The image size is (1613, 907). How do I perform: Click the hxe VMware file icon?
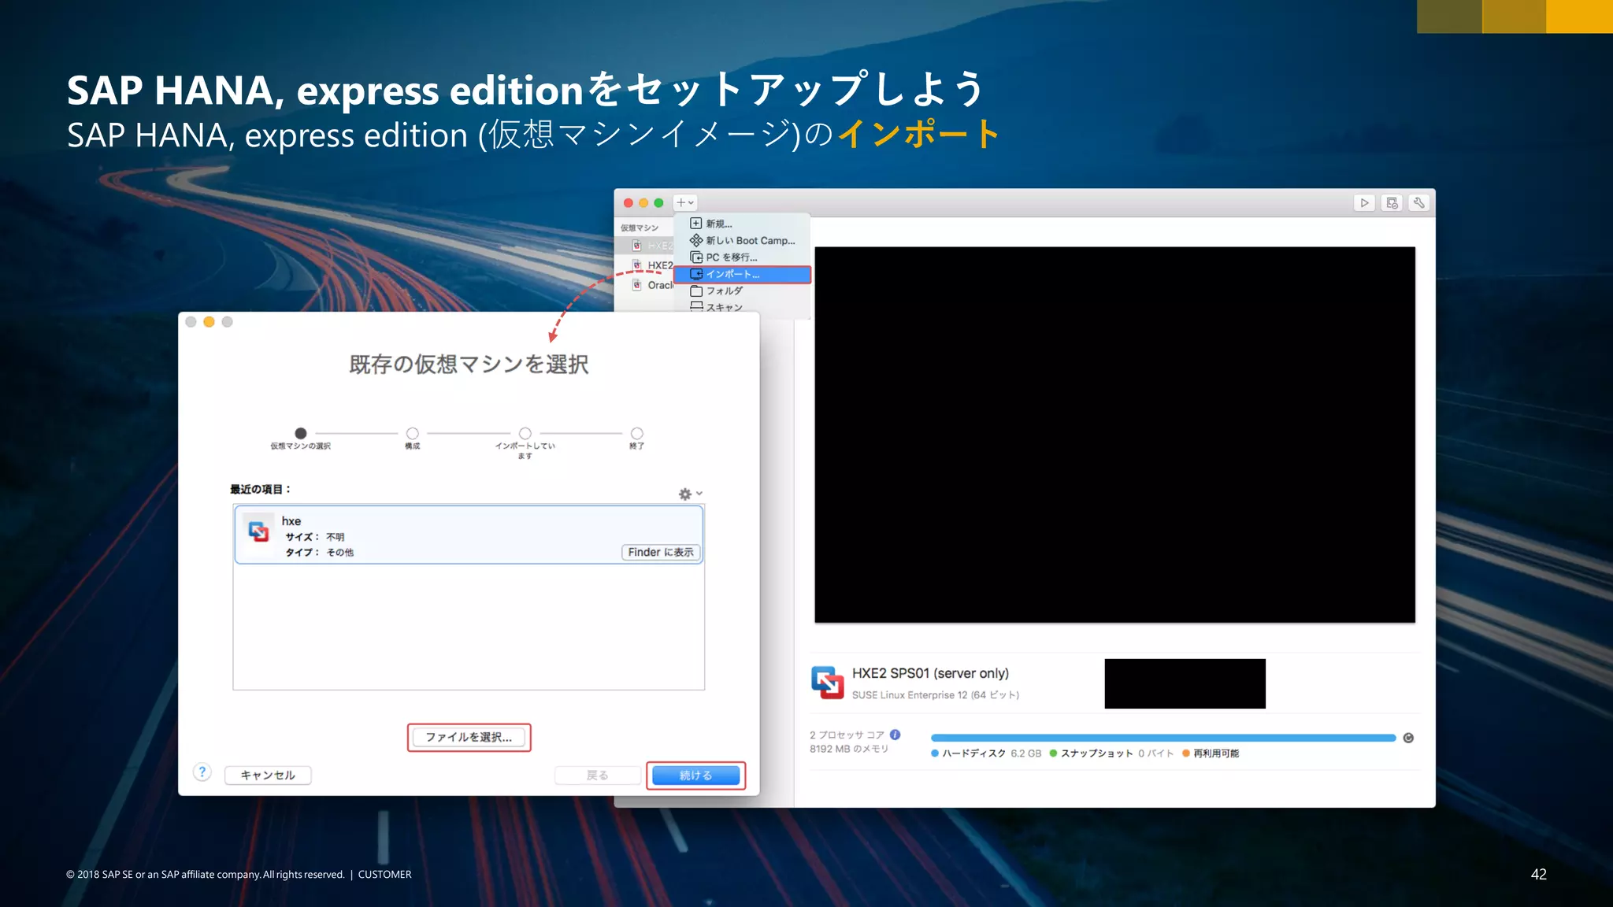tap(258, 532)
